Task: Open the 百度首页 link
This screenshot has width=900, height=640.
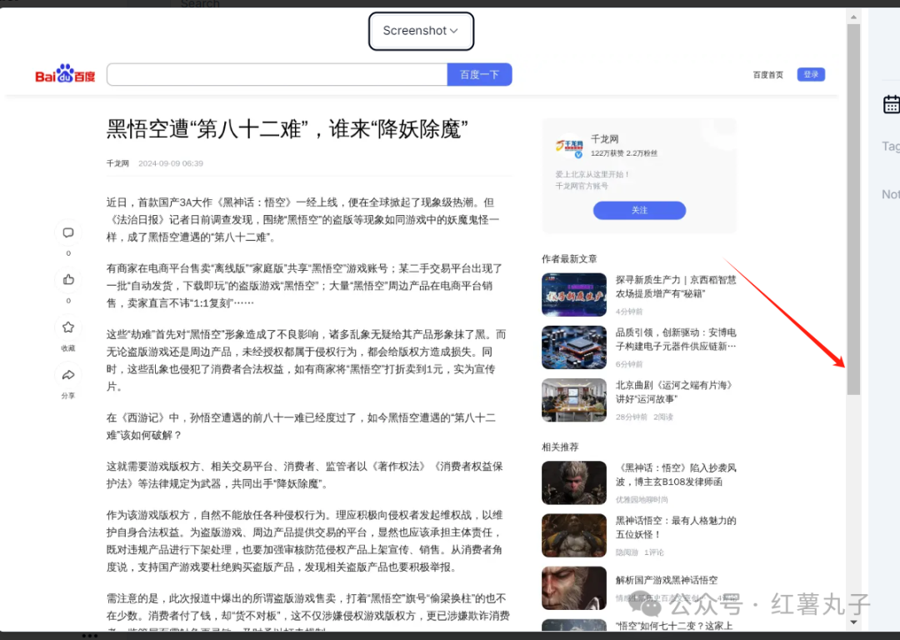Action: click(x=768, y=75)
